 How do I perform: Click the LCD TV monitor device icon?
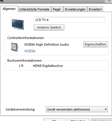click(18, 24)
